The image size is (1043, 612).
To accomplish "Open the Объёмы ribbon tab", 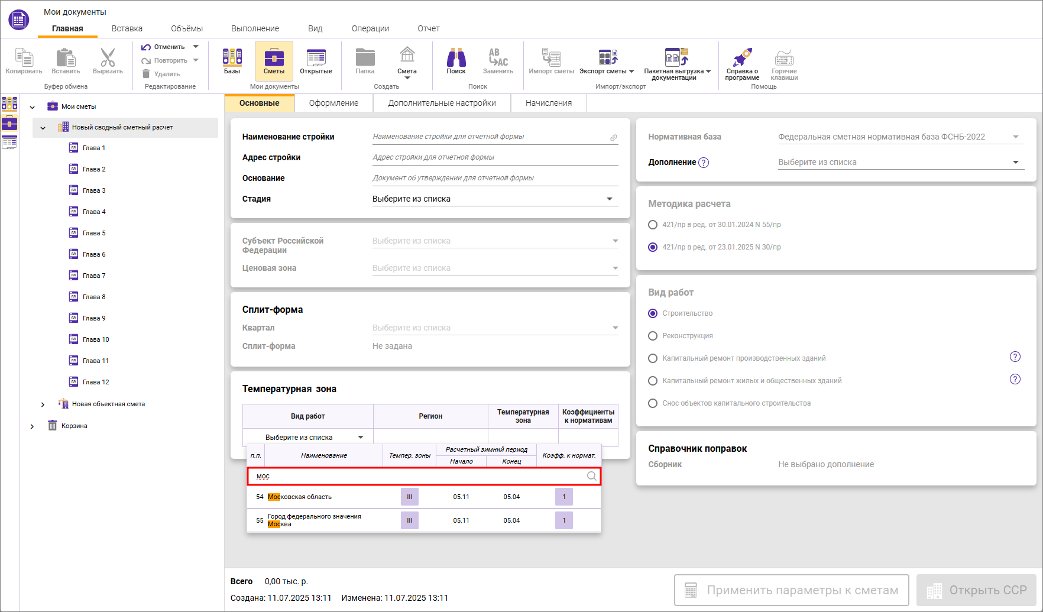I will point(187,28).
